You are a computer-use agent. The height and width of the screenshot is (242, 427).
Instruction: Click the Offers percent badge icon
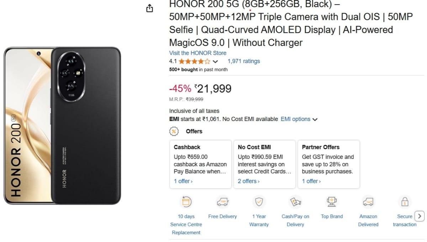tap(173, 131)
